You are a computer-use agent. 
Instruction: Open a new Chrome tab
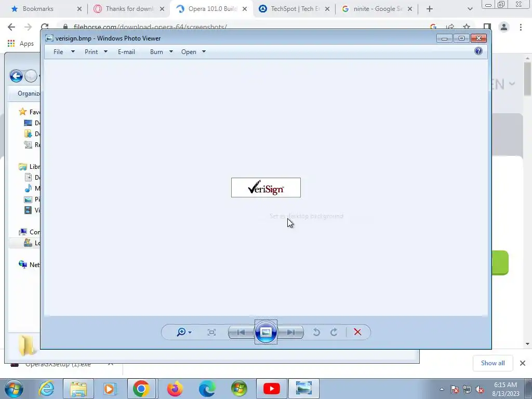tap(430, 9)
